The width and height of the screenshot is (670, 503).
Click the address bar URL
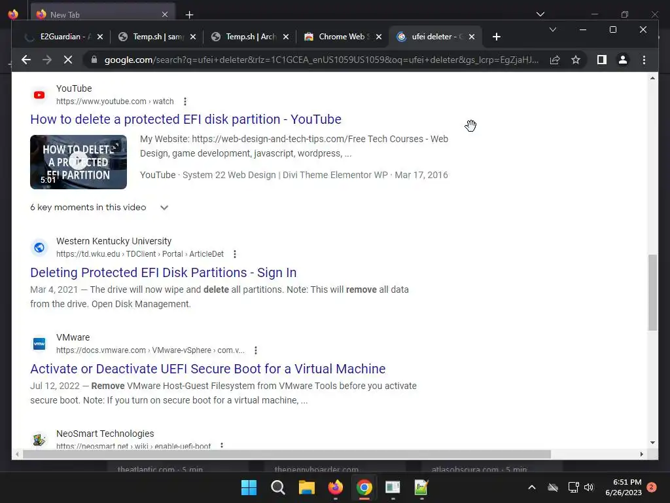[x=321, y=60]
